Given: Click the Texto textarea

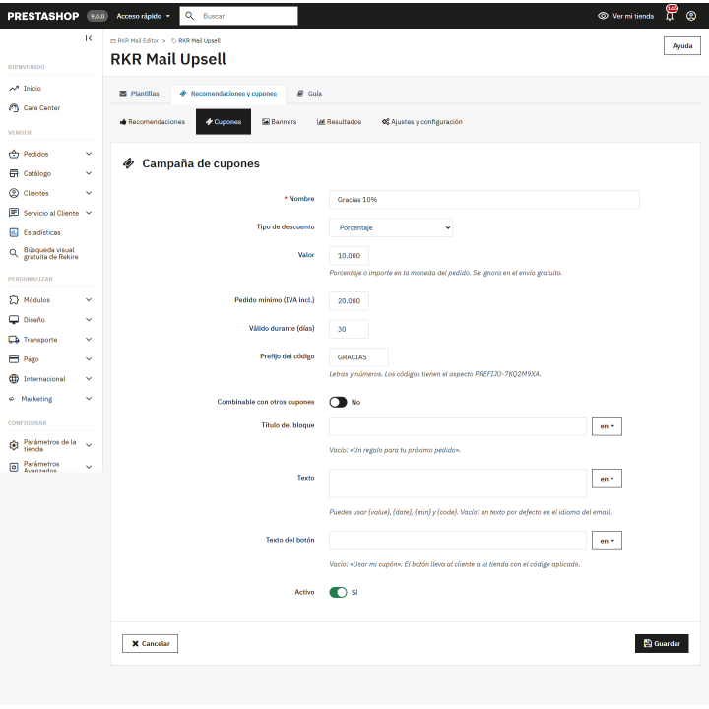Looking at the screenshot, I should [x=458, y=483].
